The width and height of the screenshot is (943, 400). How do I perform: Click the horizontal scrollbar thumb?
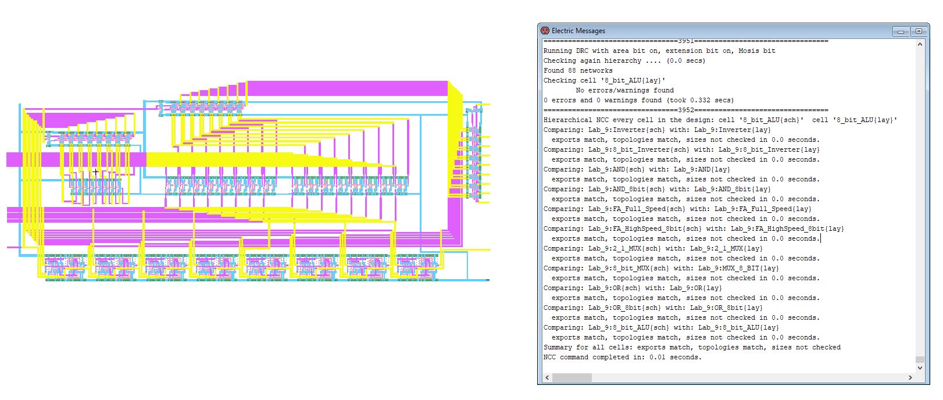click(x=571, y=378)
